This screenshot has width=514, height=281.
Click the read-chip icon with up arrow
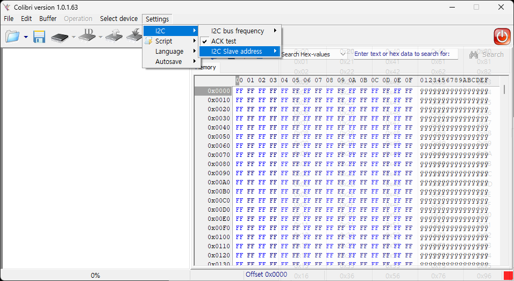click(x=114, y=37)
